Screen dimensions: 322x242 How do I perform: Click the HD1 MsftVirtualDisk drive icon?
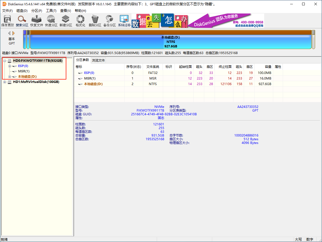click(x=10, y=82)
